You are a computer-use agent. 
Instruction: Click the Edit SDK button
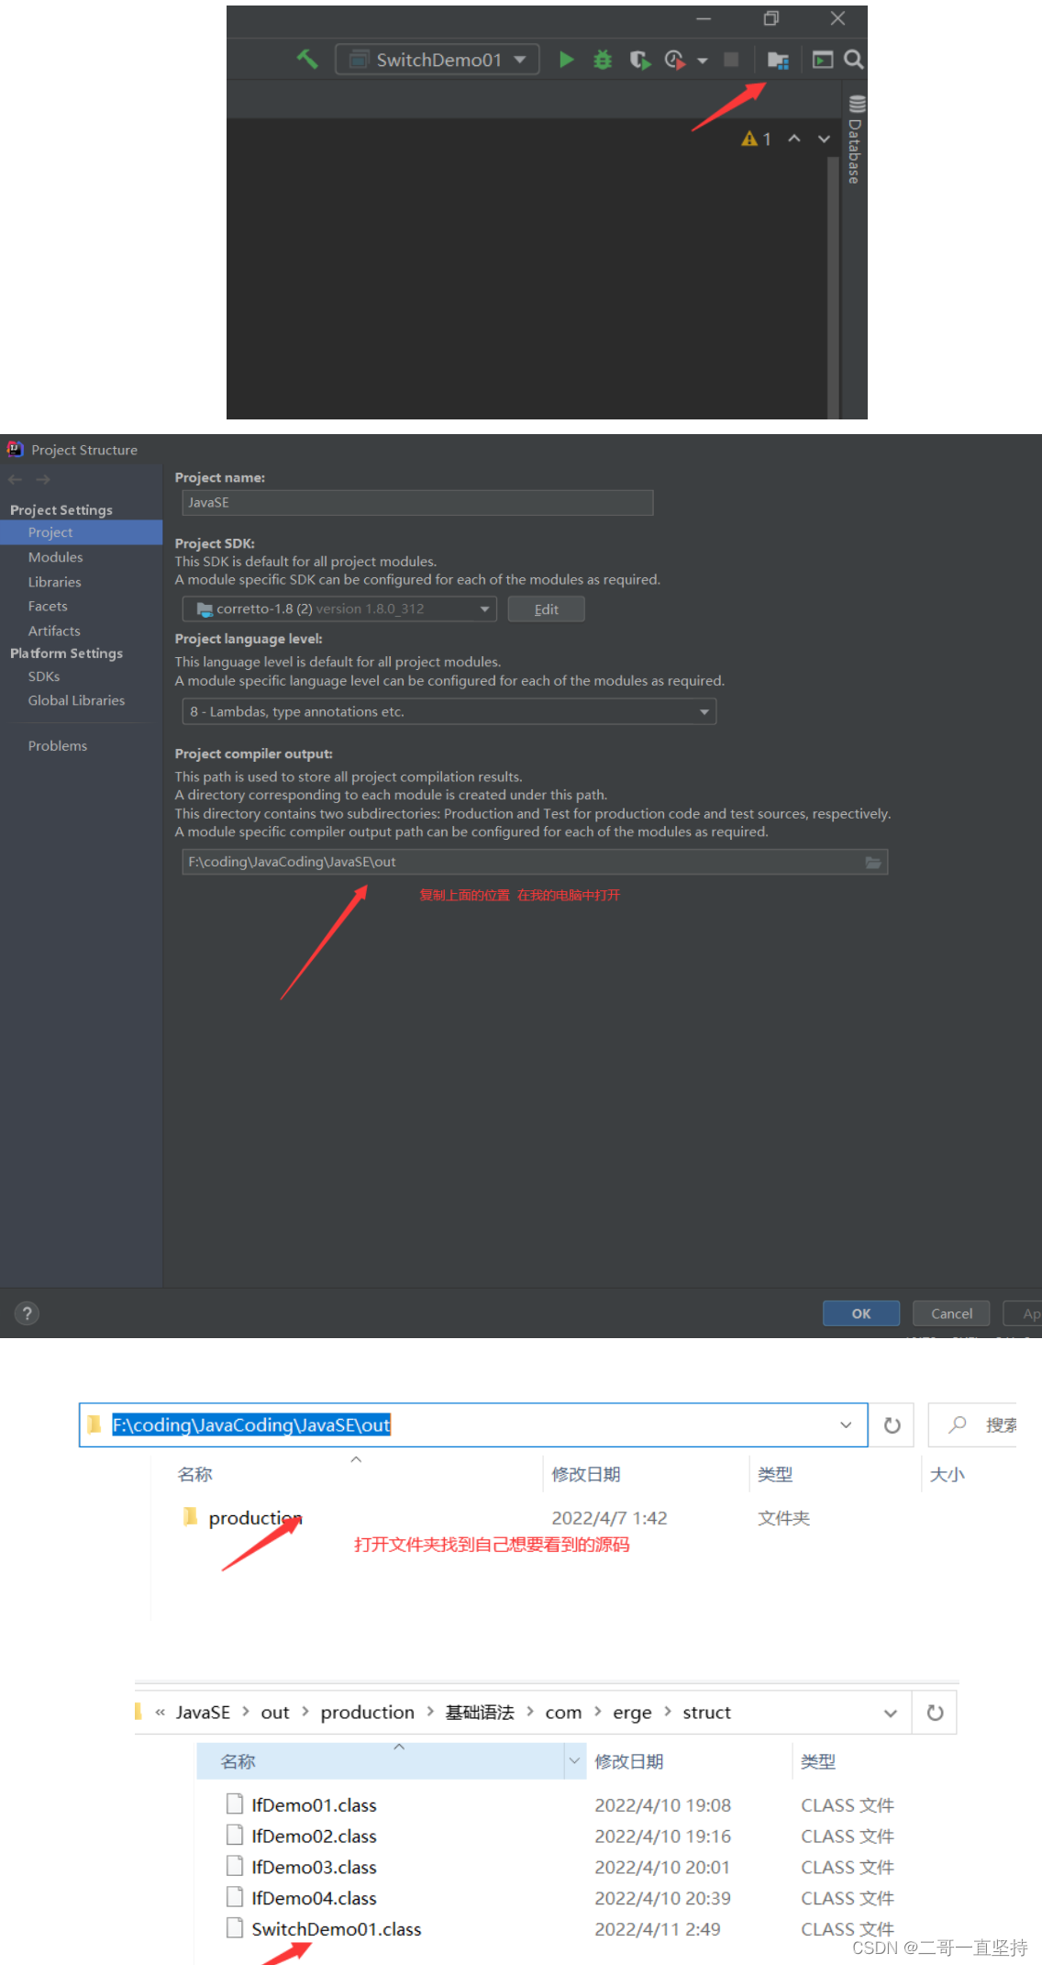coord(546,608)
